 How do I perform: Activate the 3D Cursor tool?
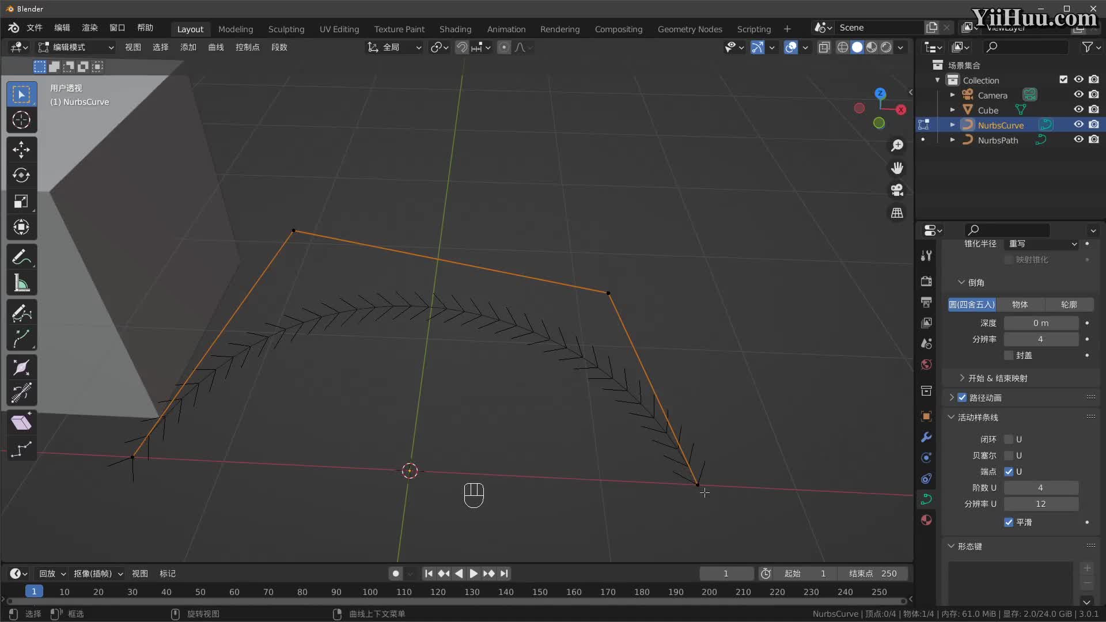(21, 120)
